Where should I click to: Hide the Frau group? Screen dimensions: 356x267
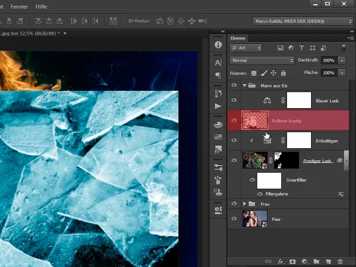point(234,204)
